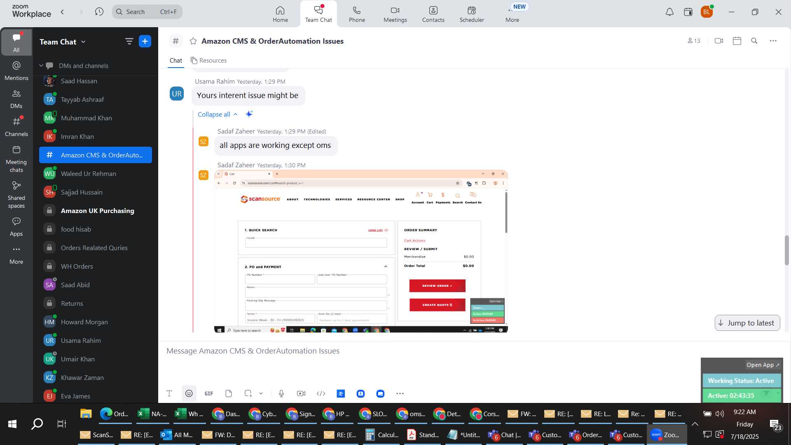Collapse all thread replies
Image resolution: width=791 pixels, height=445 pixels.
click(218, 114)
